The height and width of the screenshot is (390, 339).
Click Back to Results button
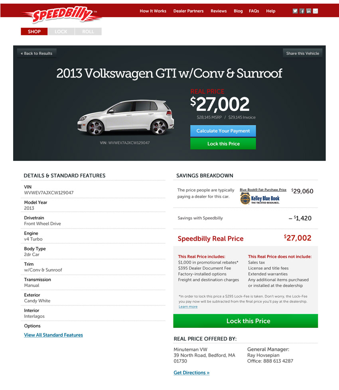37,53
